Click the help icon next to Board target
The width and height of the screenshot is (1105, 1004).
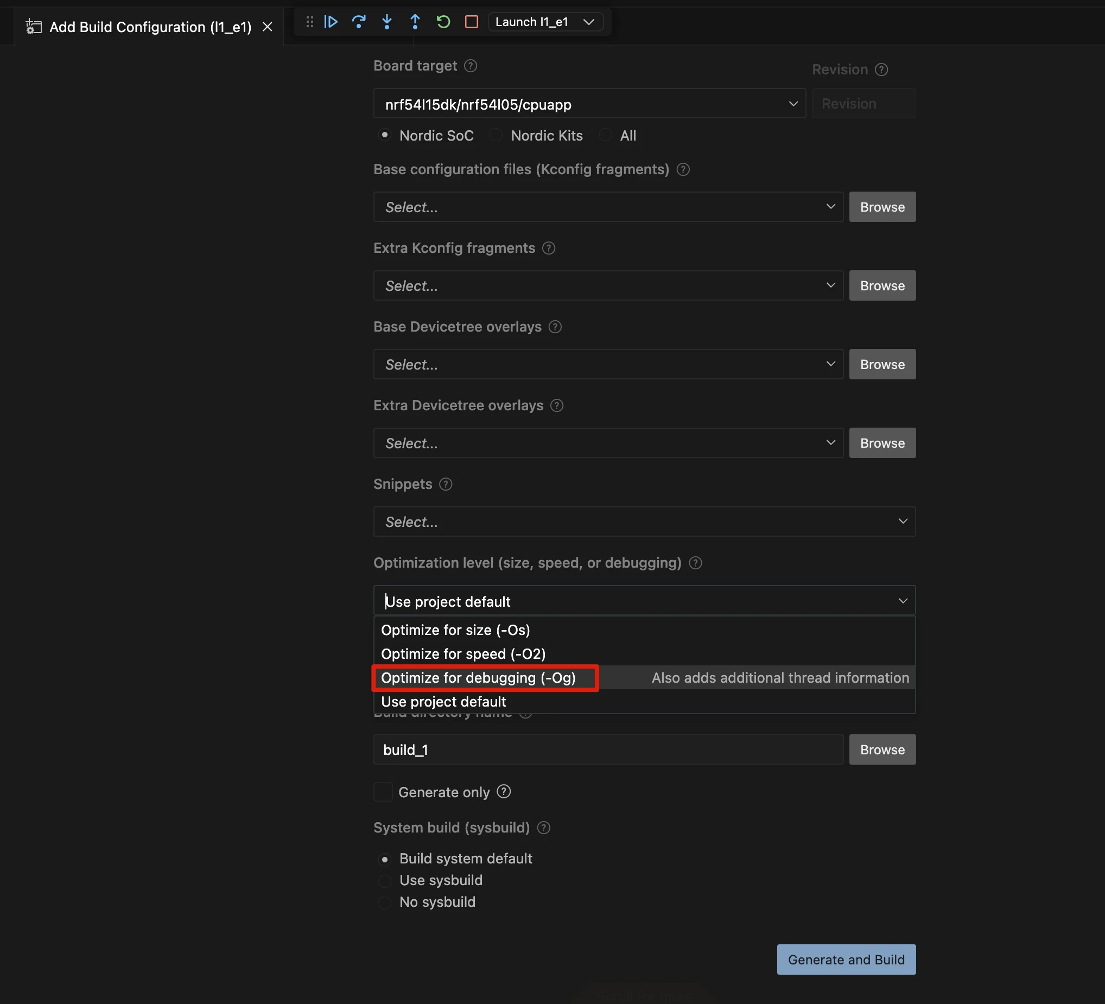point(471,66)
